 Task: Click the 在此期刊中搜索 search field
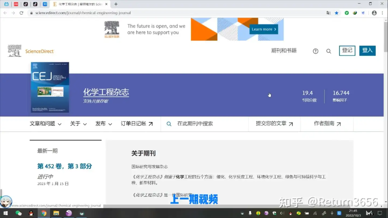(x=205, y=124)
